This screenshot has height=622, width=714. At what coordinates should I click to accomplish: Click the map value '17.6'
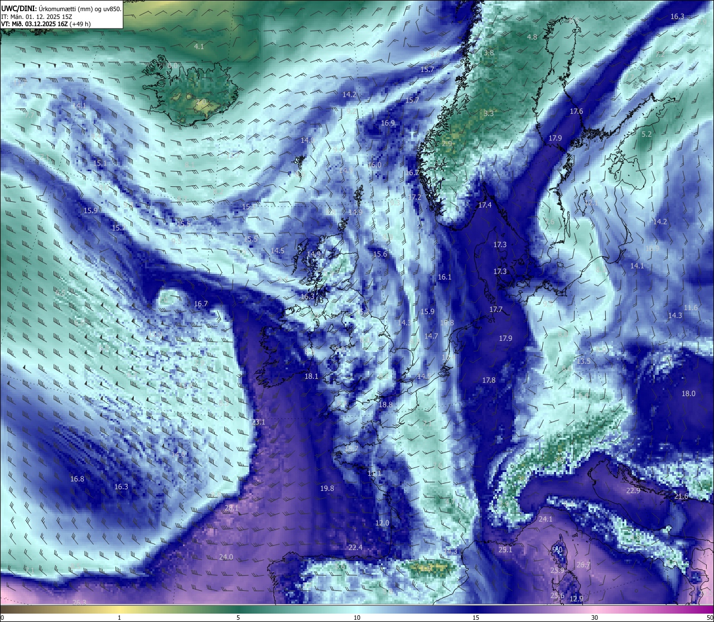coord(576,112)
